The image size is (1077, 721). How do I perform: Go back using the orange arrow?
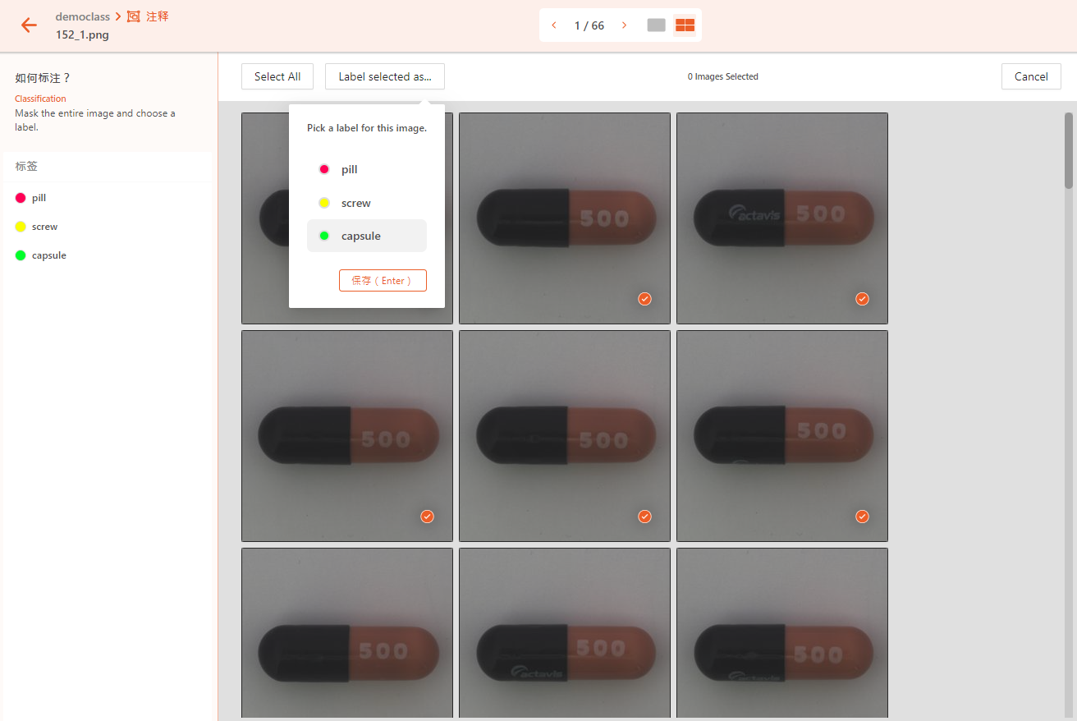(29, 25)
